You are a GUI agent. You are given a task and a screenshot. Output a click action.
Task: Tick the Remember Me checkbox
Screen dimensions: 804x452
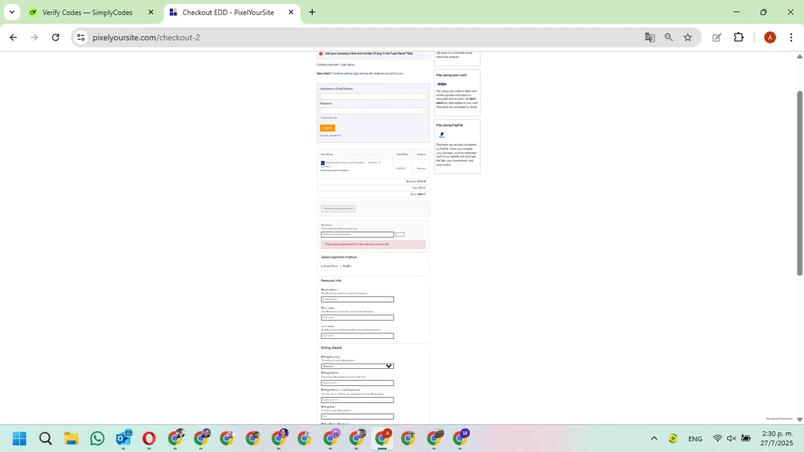click(321, 118)
